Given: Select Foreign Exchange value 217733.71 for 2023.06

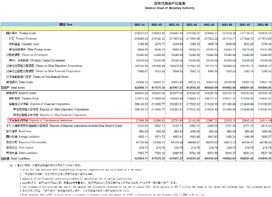Looking at the screenshot, I should click(x=229, y=38).
